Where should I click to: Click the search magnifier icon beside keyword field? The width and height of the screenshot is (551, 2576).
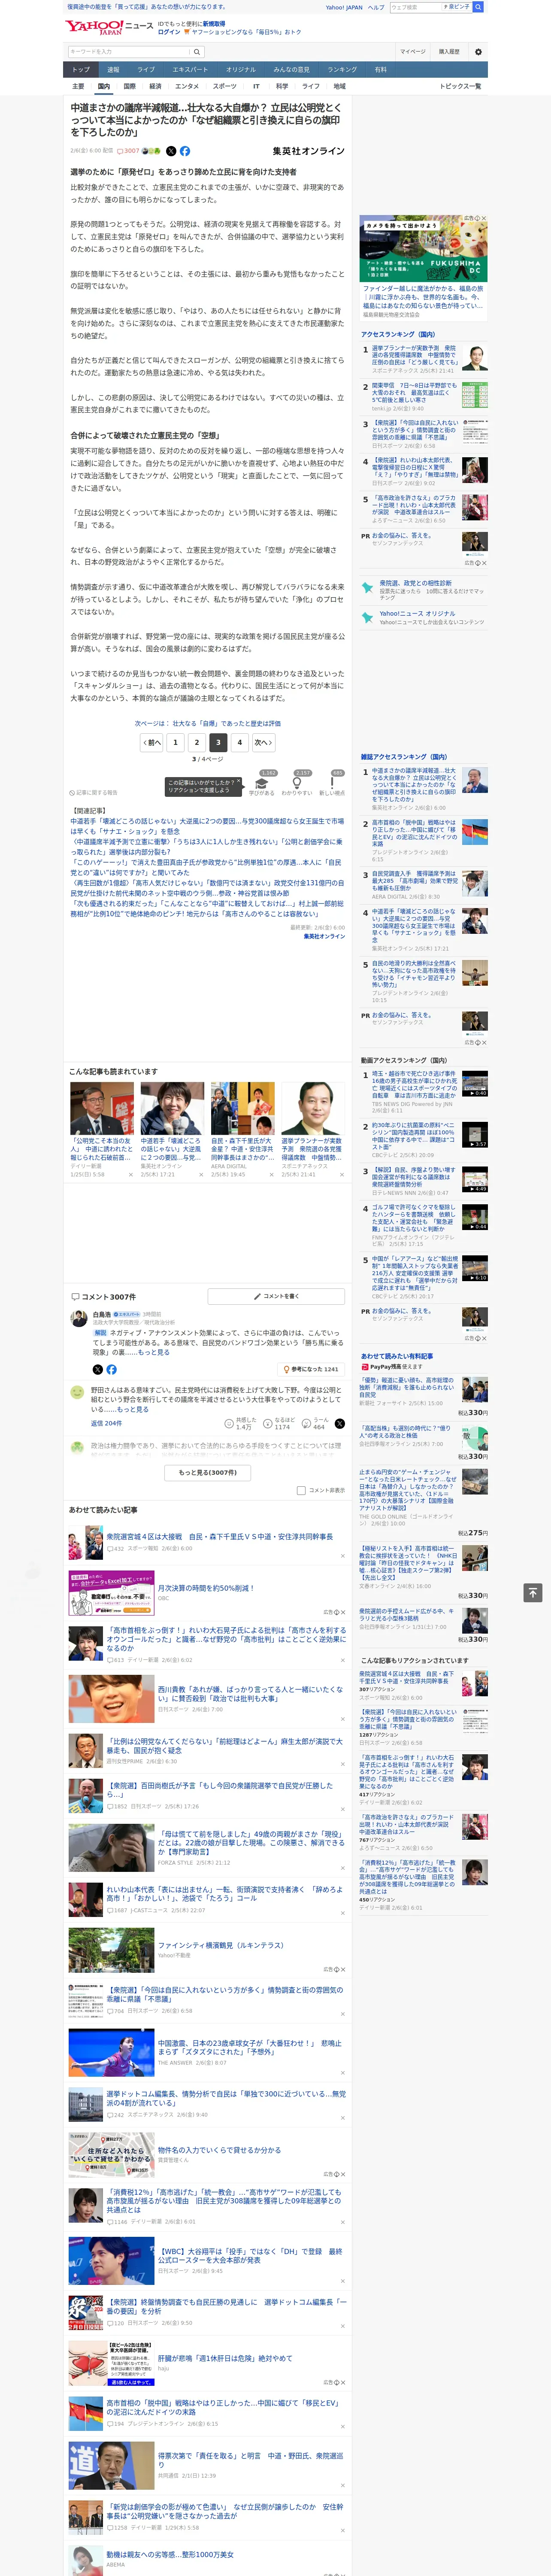[197, 52]
